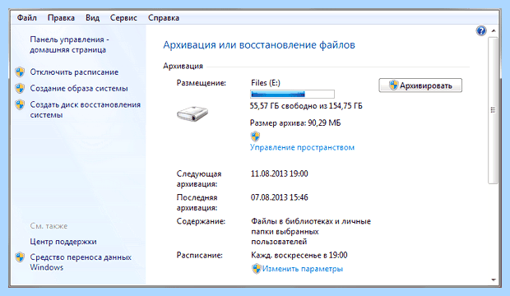Screen dimensions: 510x296
Task: Open the Файл menu
Action: click(26, 17)
